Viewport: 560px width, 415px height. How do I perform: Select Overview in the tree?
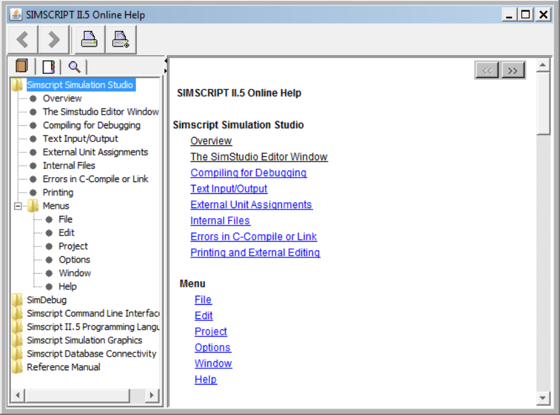(x=62, y=99)
